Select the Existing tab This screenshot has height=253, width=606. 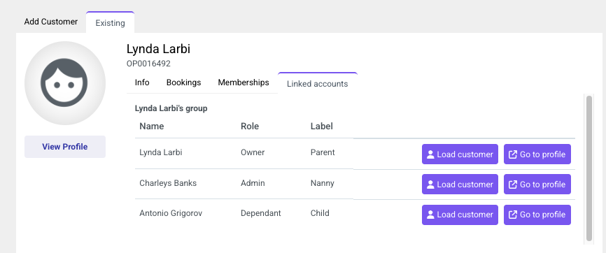tap(110, 23)
